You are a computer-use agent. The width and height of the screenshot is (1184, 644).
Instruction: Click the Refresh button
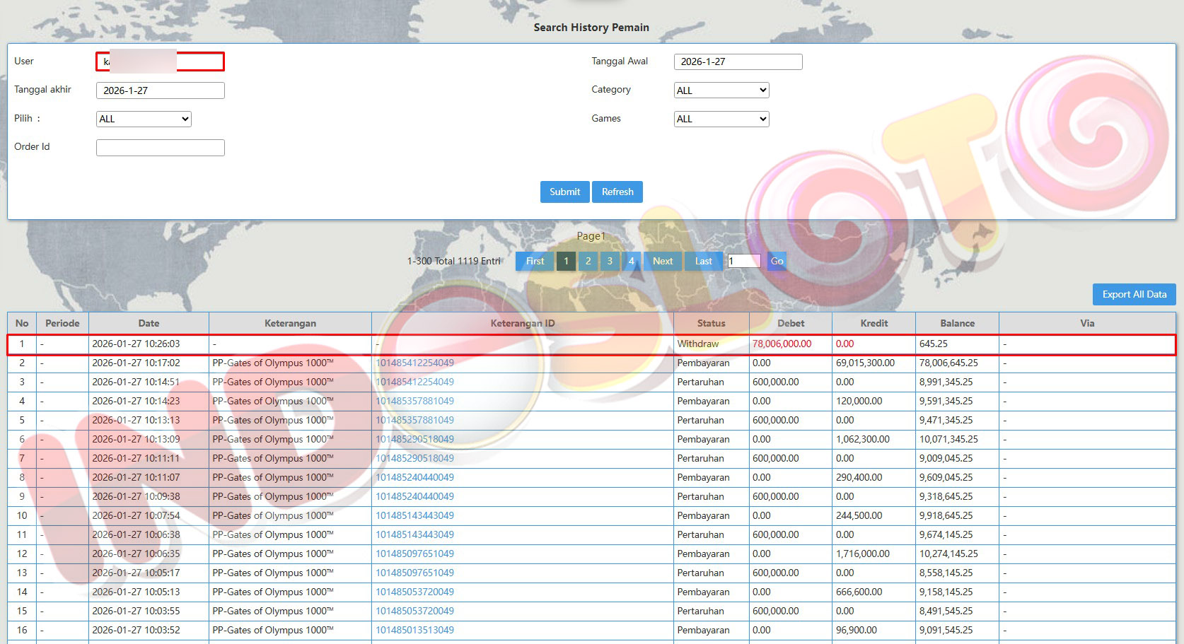tap(617, 192)
